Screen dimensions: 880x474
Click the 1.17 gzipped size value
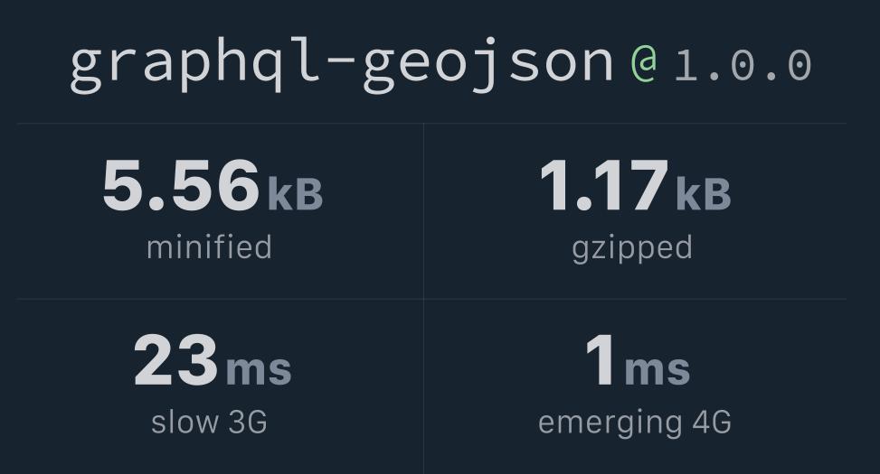tap(604, 185)
